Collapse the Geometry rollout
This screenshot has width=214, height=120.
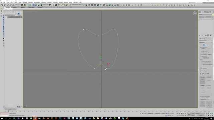(x=206, y=70)
